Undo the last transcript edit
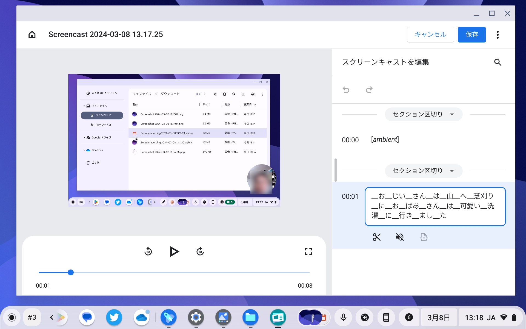Screen dimensions: 526x329 coord(346,90)
